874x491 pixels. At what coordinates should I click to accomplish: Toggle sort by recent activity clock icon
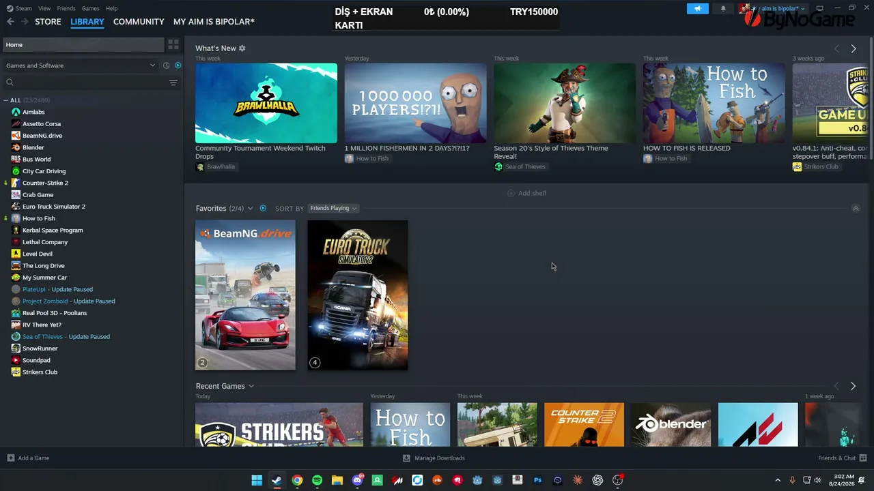(166, 65)
